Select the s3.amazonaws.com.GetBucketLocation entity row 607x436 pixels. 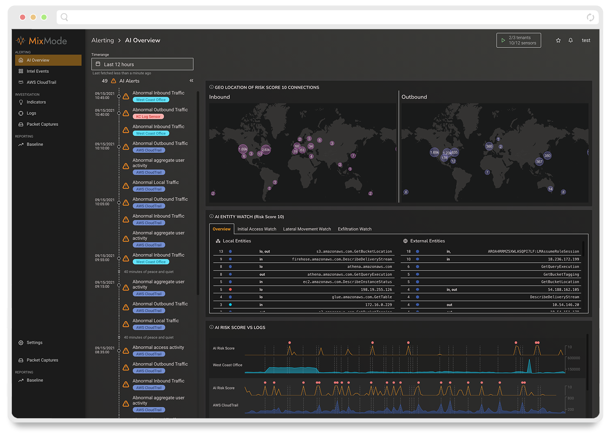pyautogui.click(x=304, y=251)
